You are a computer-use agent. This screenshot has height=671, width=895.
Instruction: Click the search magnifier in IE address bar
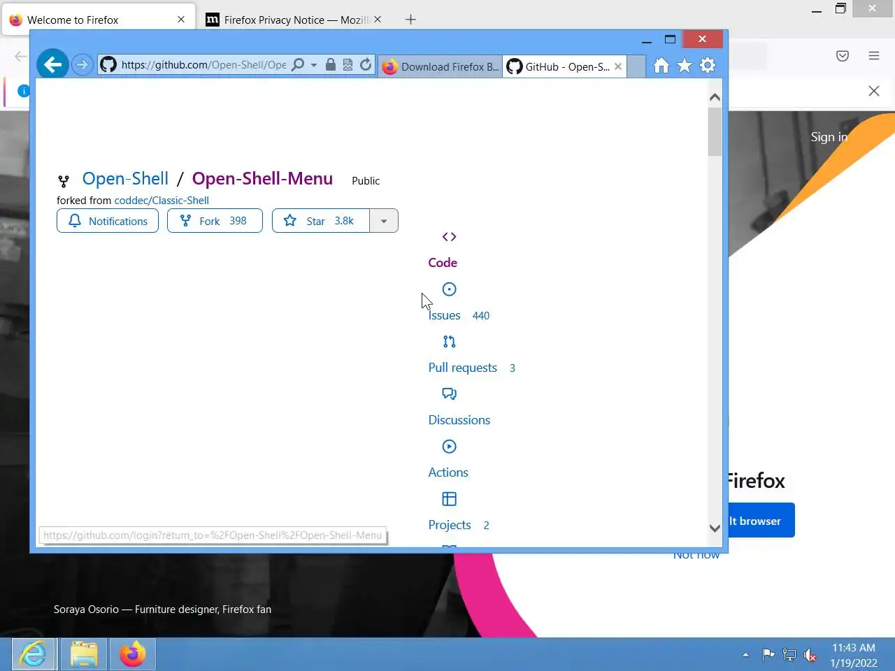[x=298, y=65]
